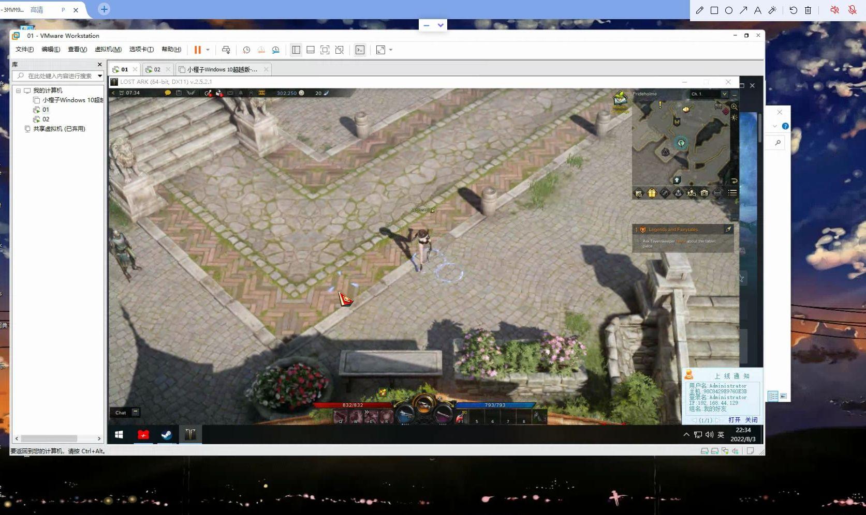The image size is (866, 515).
Task: Click 关闭 in the login notification popup
Action: click(x=751, y=420)
